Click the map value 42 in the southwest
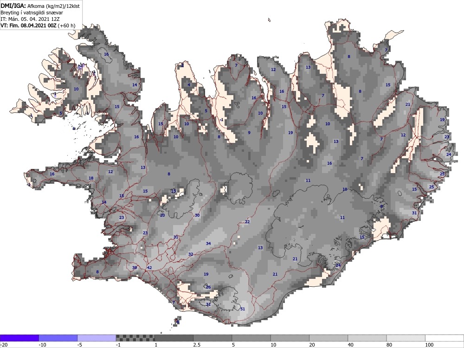This screenshot has width=464, height=348. [x=149, y=268]
